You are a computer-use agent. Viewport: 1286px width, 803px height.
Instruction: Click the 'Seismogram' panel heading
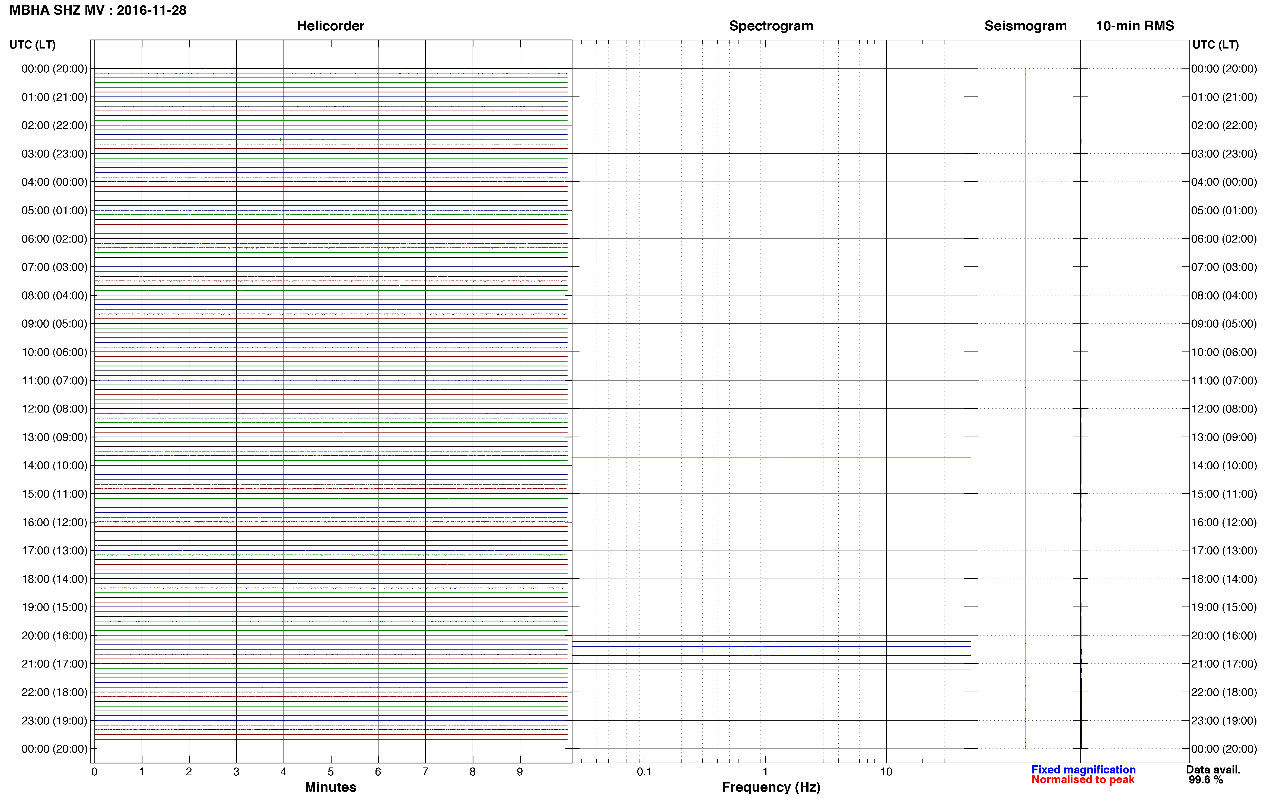click(x=1026, y=26)
